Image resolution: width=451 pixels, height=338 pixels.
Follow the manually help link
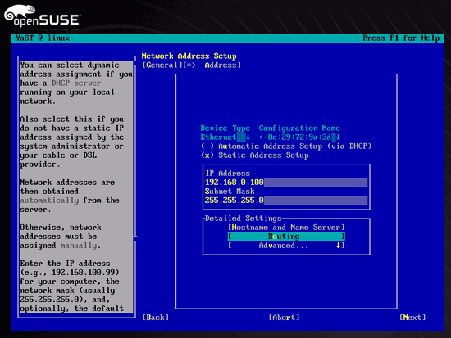[79, 246]
